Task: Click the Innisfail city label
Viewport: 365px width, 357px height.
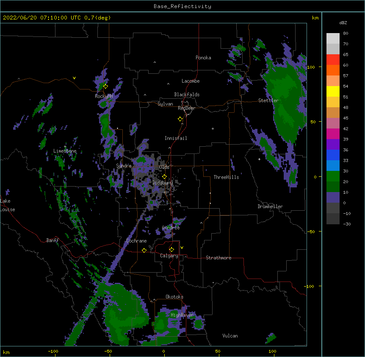Action: coord(176,138)
